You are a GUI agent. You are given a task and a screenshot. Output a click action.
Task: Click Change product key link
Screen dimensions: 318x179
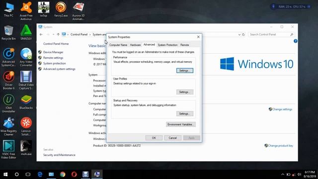[280, 146]
